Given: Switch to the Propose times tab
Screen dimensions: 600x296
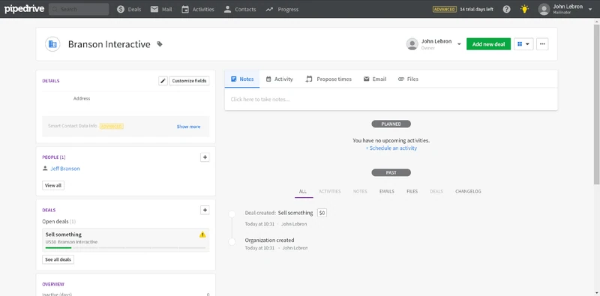Looking at the screenshot, I should [328, 79].
